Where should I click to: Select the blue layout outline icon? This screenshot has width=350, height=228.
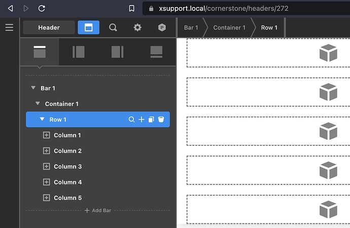(88, 27)
